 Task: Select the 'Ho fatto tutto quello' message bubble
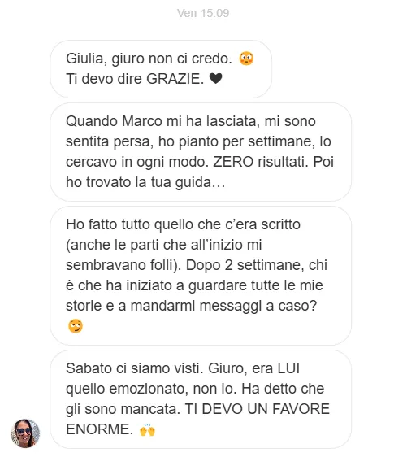(x=201, y=276)
